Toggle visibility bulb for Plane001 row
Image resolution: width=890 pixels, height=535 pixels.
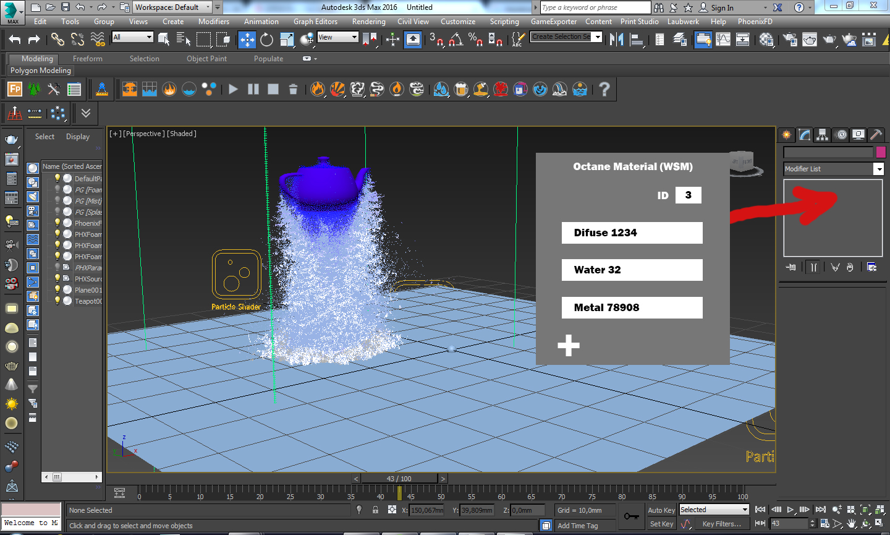tap(57, 289)
